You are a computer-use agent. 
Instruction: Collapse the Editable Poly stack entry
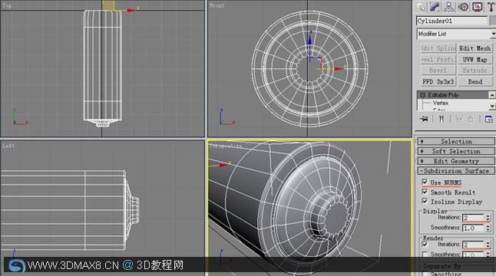tap(422, 95)
